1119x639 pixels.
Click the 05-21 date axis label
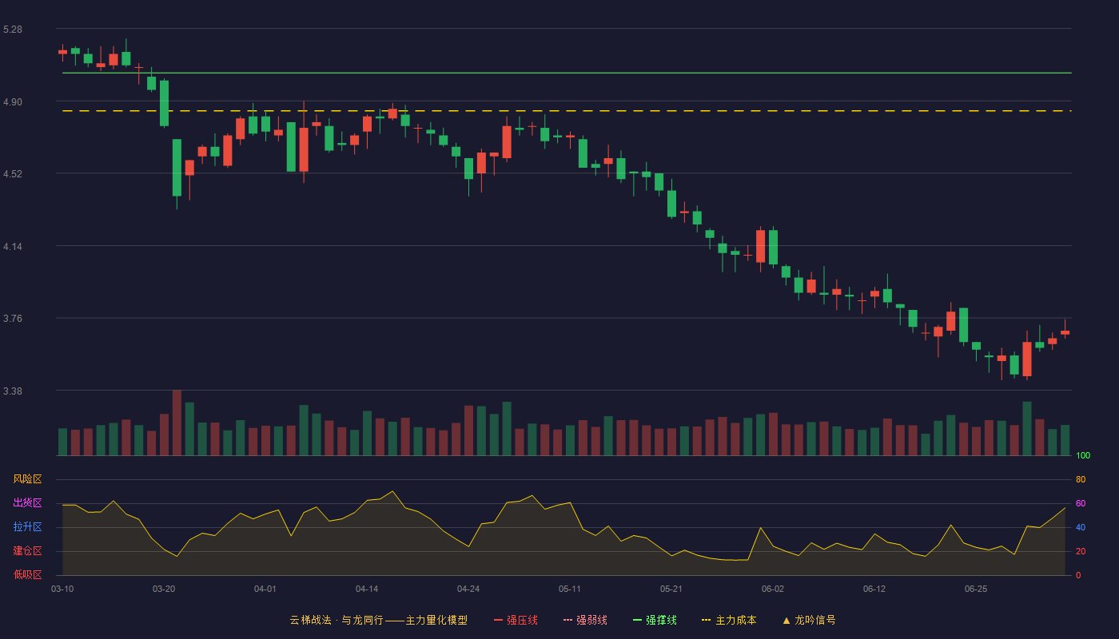(671, 589)
